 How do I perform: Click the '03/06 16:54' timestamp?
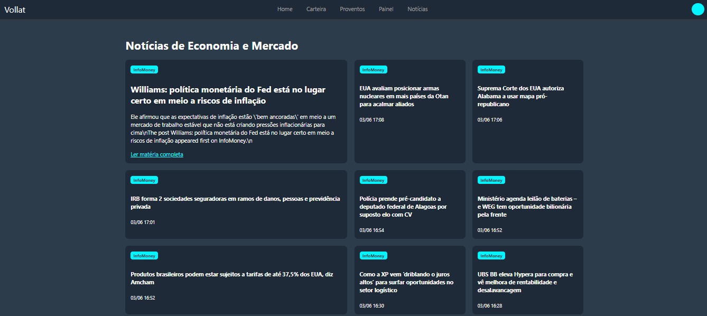371,230
